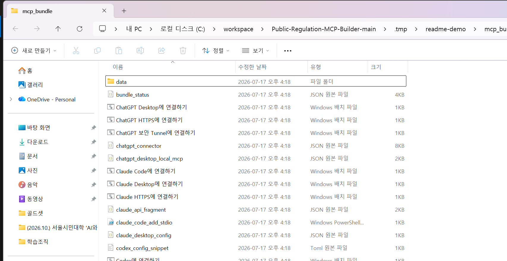507x261 pixels.
Task: Expand chevron after workspace in address bar
Action: click(262, 29)
